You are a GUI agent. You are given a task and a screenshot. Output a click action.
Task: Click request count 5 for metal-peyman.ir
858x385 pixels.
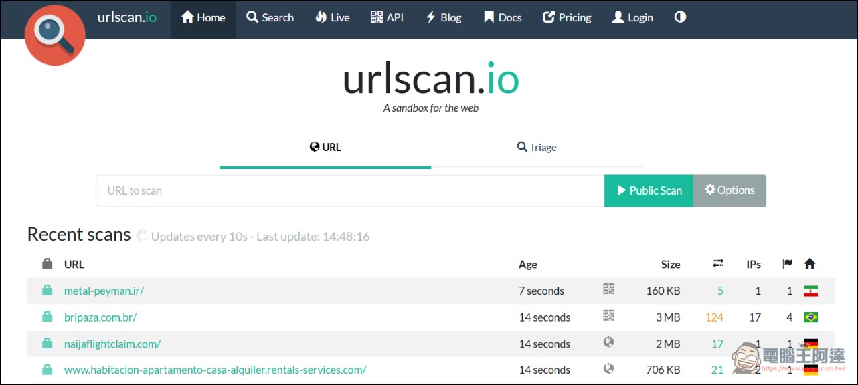pos(720,291)
